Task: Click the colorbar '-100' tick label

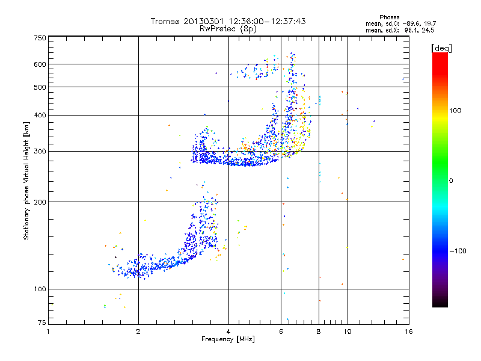Action: tap(458, 251)
